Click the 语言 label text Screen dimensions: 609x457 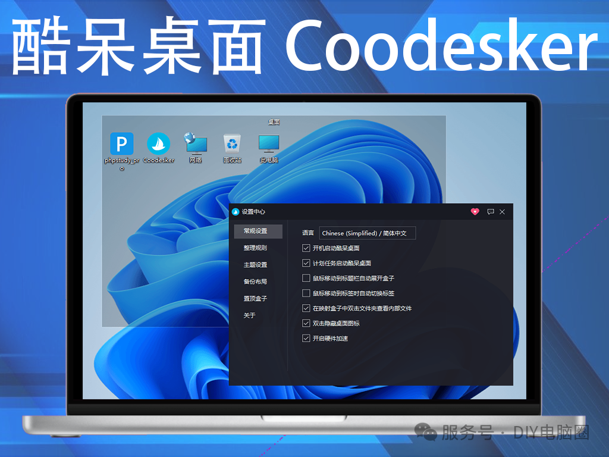(x=308, y=233)
